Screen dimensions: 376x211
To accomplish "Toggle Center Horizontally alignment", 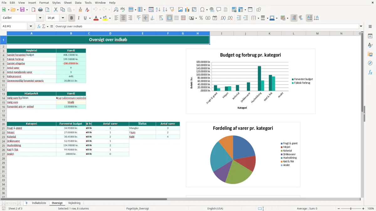I will click(x=123, y=18).
